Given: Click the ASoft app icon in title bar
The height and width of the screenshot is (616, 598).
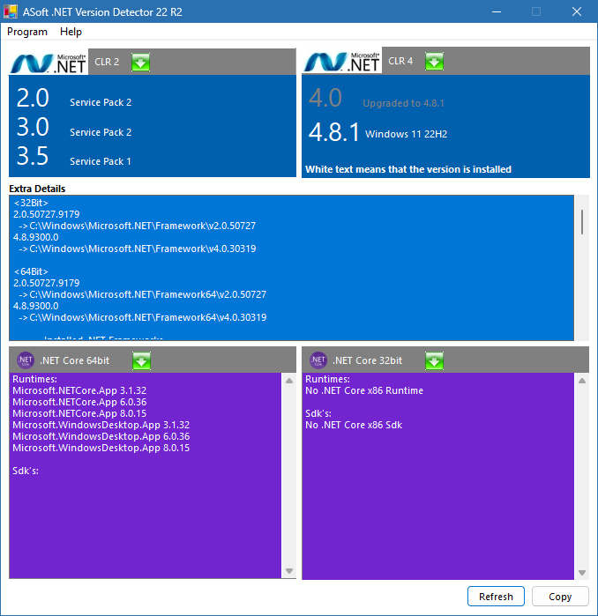Looking at the screenshot, I should (x=11, y=11).
